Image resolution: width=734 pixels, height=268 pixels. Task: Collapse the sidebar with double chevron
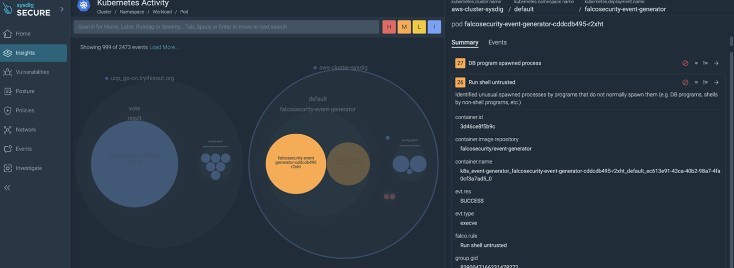click(7, 188)
